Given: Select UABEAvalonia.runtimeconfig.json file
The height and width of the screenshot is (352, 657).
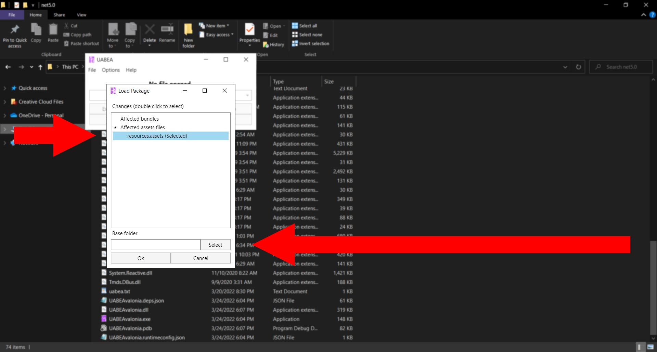Looking at the screenshot, I should pyautogui.click(x=147, y=337).
